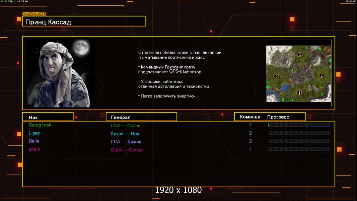The image size is (357, 201).
Task: Select the 'Команда' column header
Action: click(x=250, y=117)
